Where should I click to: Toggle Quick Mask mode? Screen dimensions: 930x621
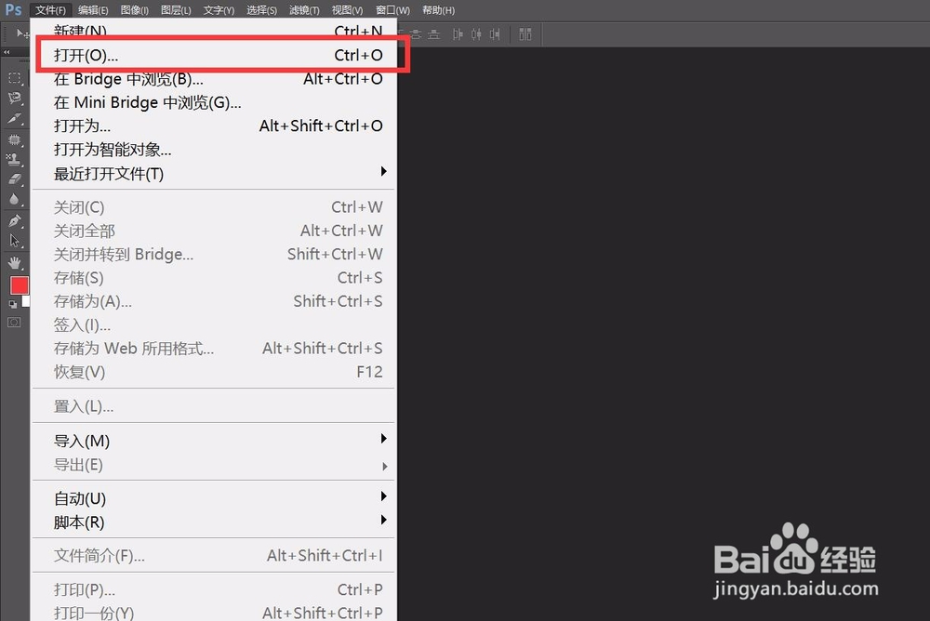click(x=14, y=322)
